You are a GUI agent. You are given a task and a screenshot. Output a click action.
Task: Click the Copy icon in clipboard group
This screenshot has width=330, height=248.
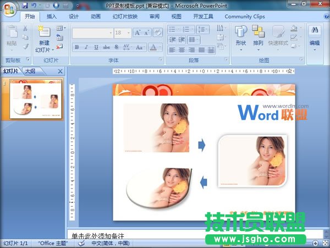pos(25,37)
